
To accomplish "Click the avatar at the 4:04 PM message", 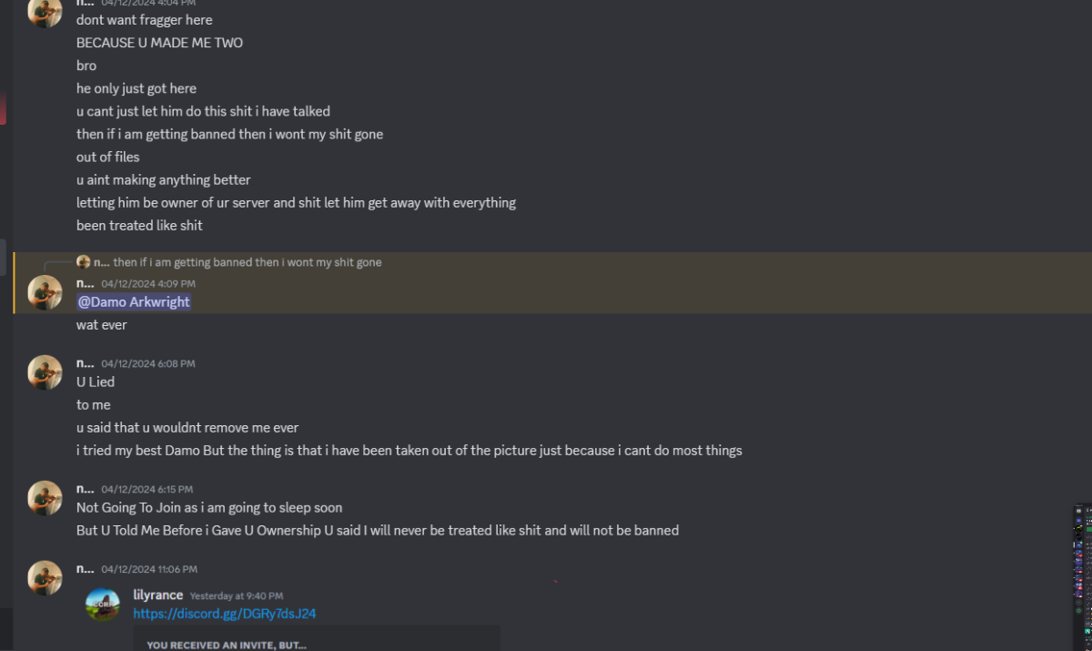I will (x=45, y=11).
